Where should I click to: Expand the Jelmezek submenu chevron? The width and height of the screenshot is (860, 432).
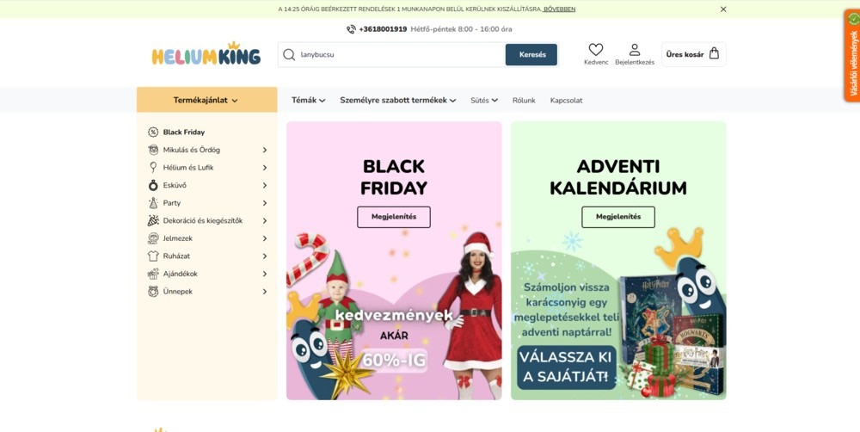tap(264, 238)
